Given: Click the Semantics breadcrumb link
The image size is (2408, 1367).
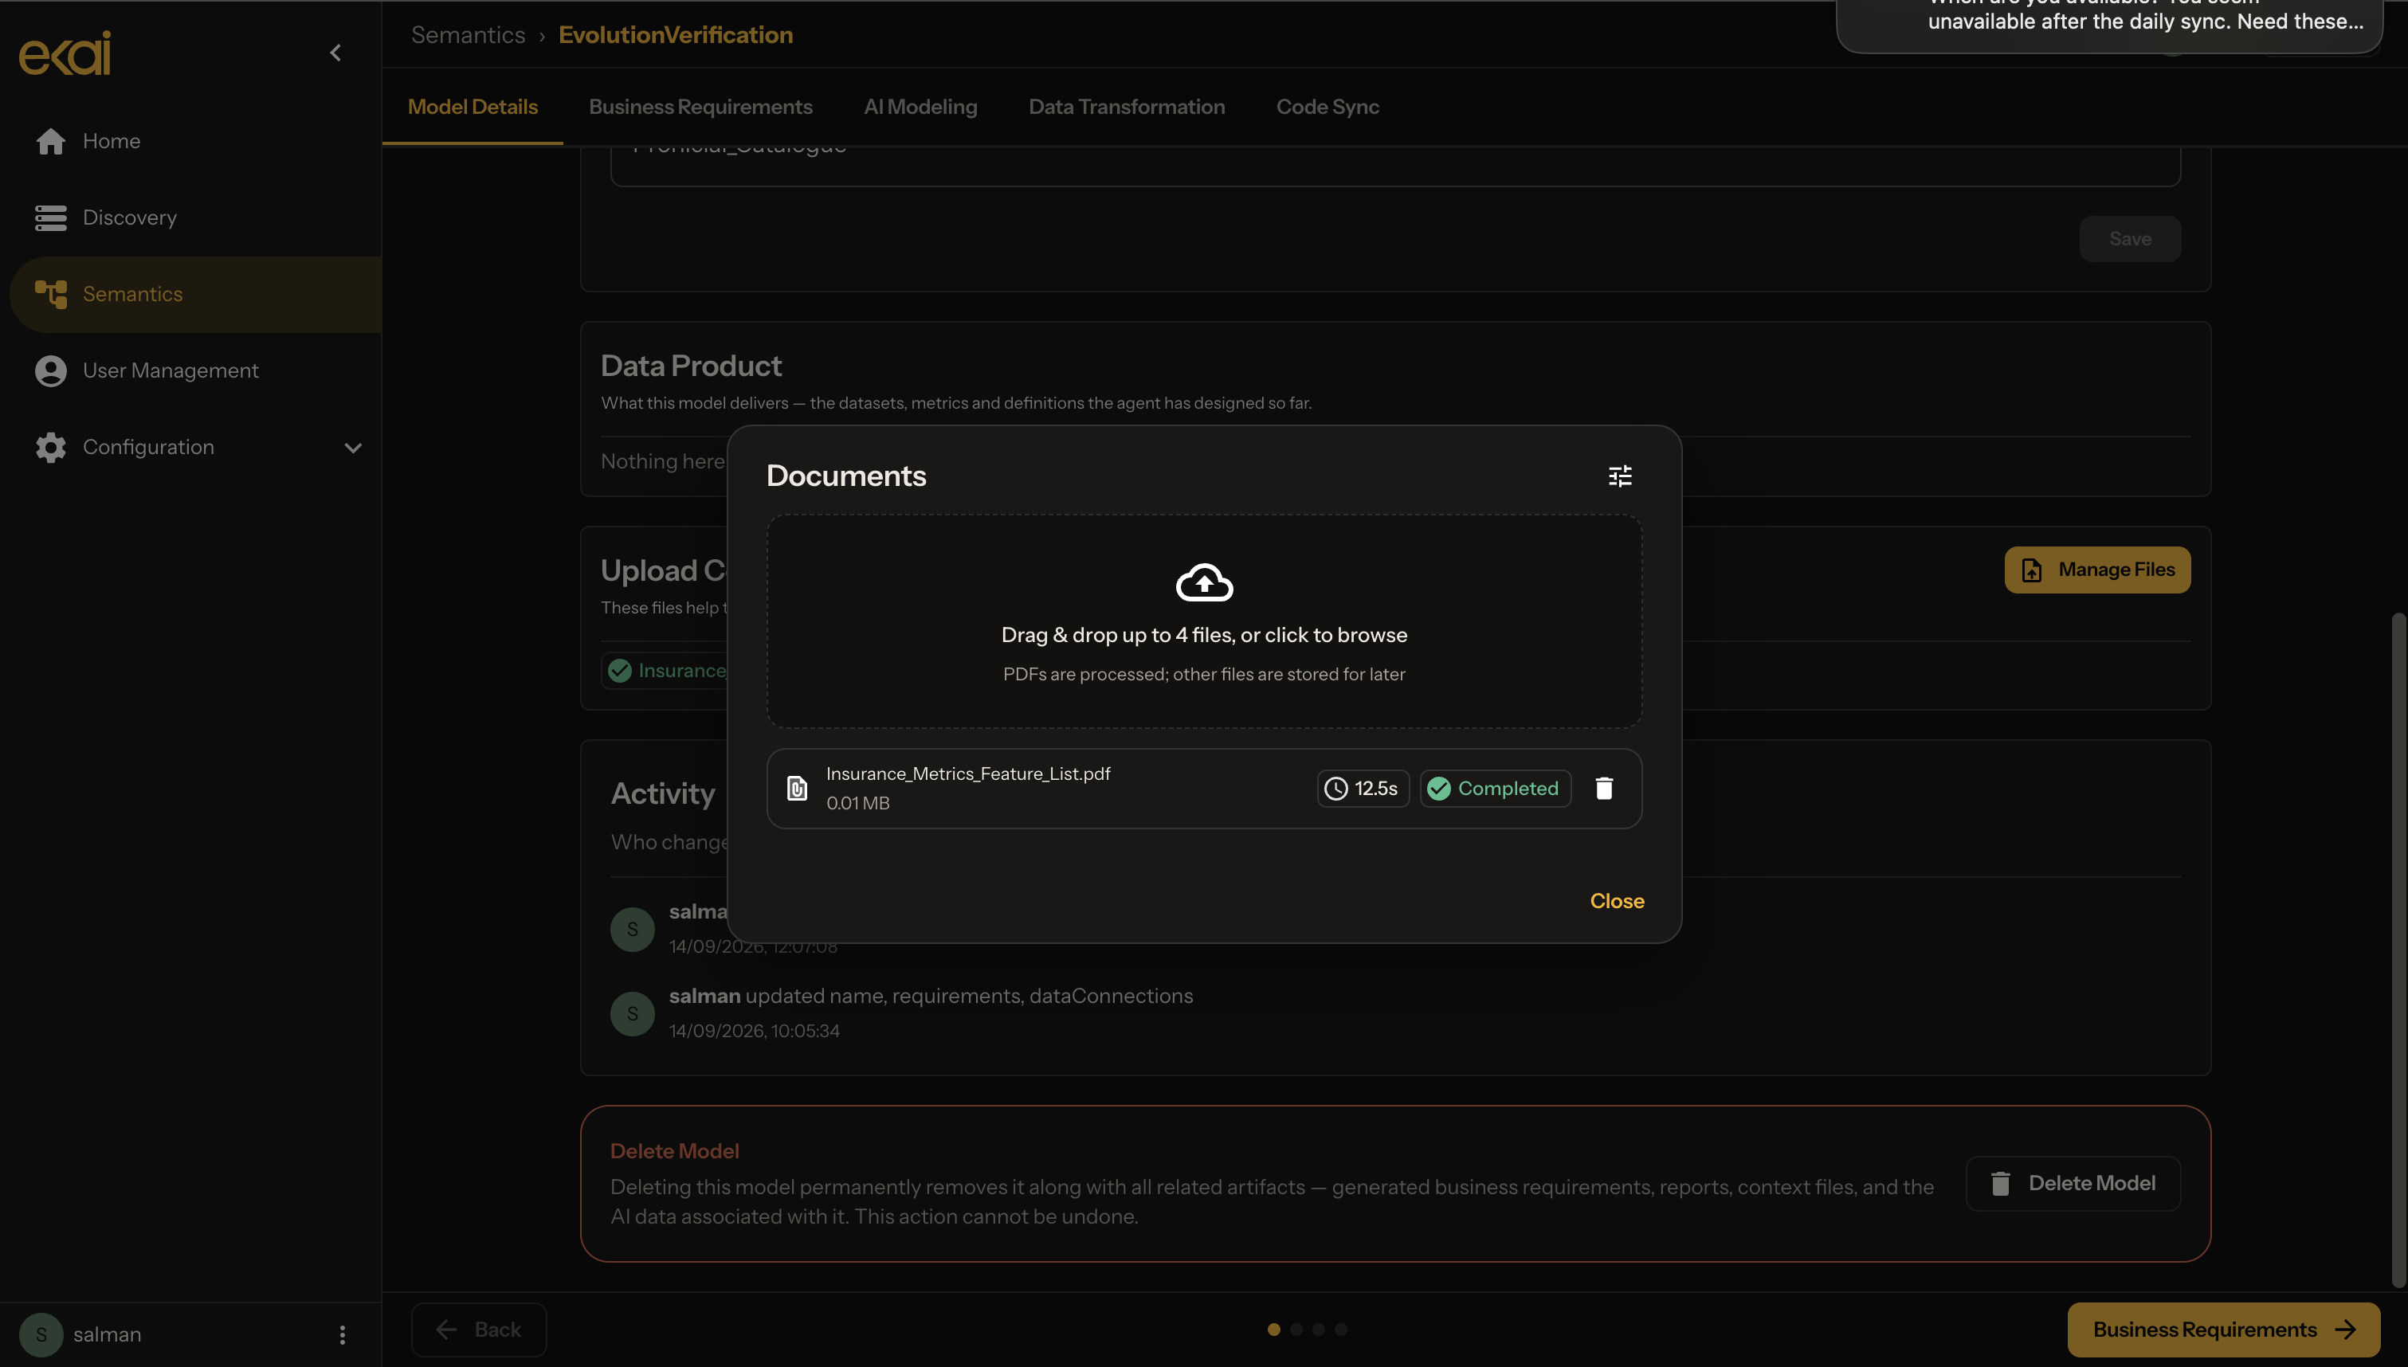Looking at the screenshot, I should 468,35.
